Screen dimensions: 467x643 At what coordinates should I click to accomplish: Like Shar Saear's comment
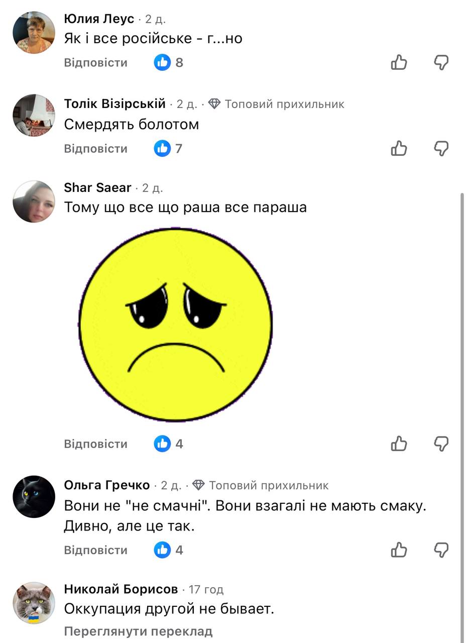click(399, 444)
